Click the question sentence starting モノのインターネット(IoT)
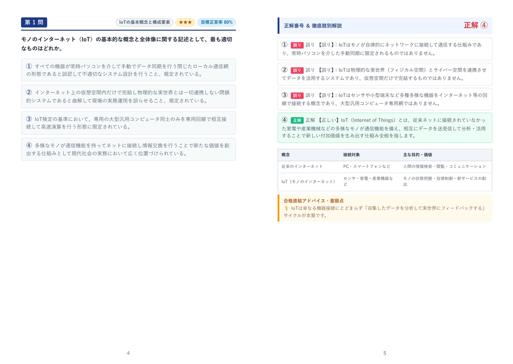 point(127,44)
